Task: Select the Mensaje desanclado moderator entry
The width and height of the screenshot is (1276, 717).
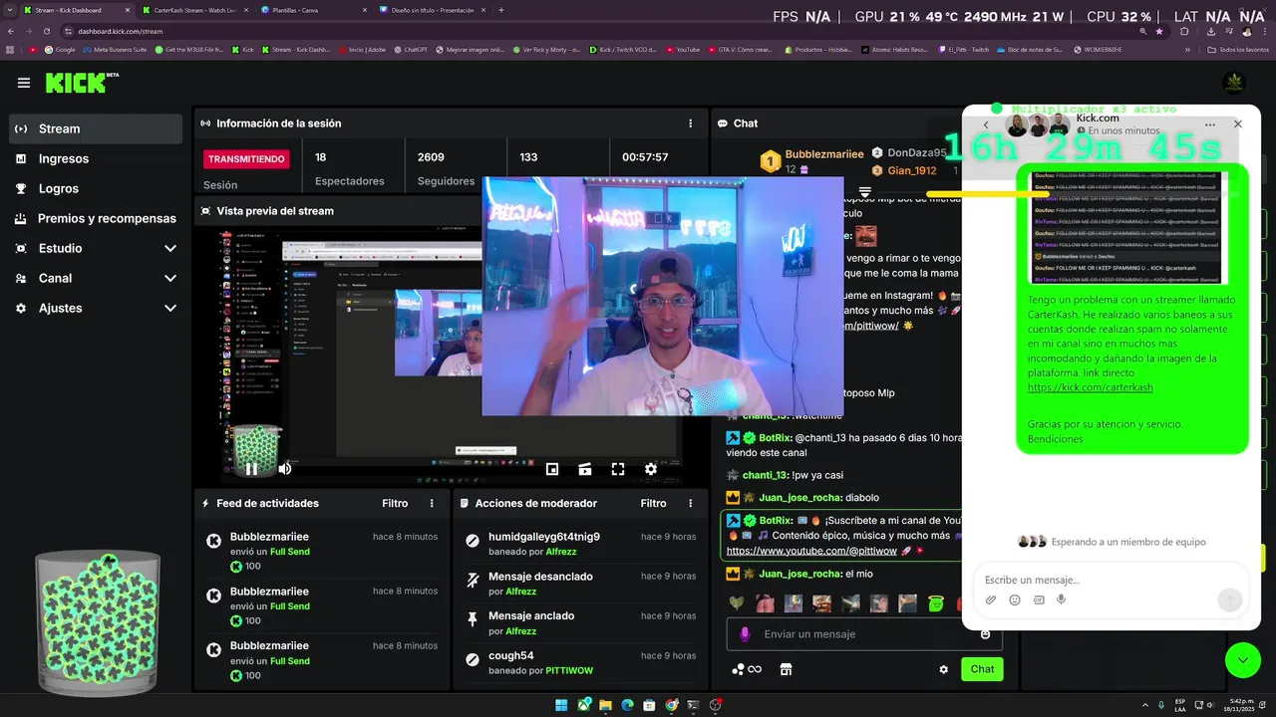Action: pos(580,584)
